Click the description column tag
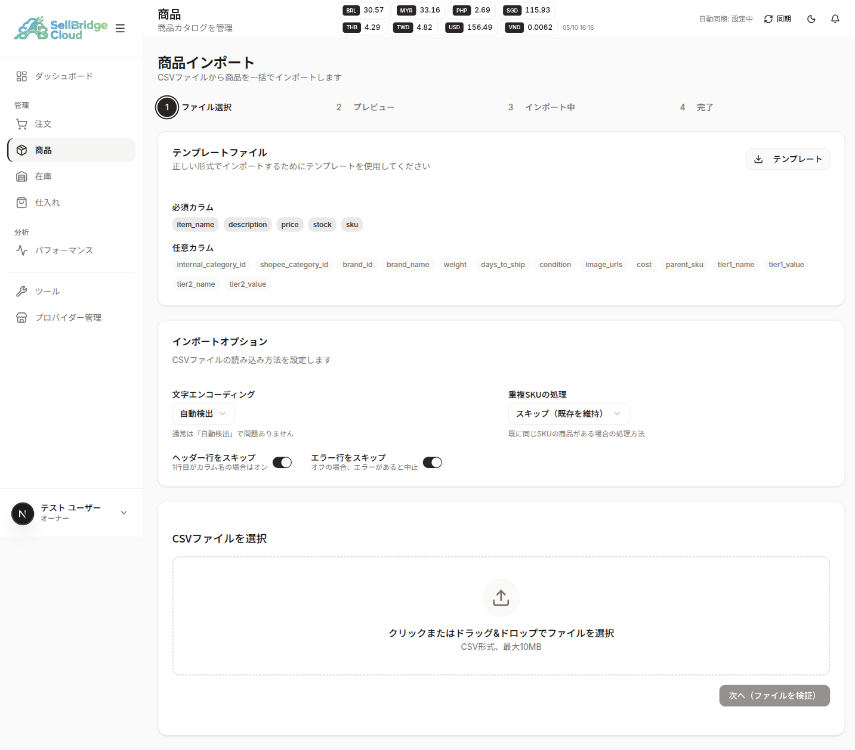The image size is (855, 750). click(248, 225)
